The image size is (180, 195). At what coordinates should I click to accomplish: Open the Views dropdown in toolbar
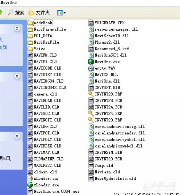pyautogui.click(x=61, y=12)
